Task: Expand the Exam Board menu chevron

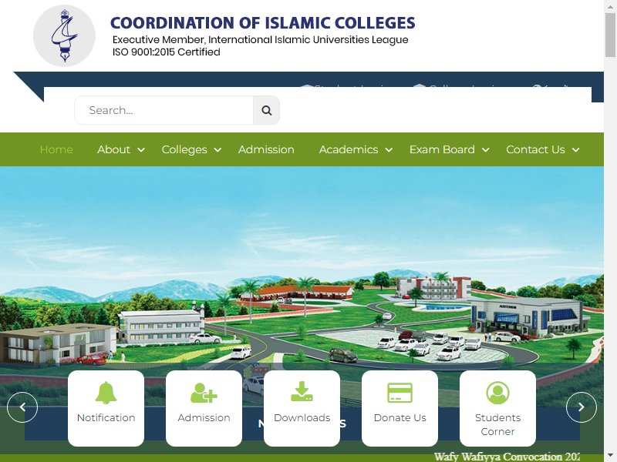Action: [x=486, y=149]
